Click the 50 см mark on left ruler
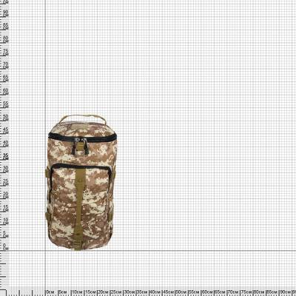The width and height of the screenshot is (296, 296). tap(5, 117)
